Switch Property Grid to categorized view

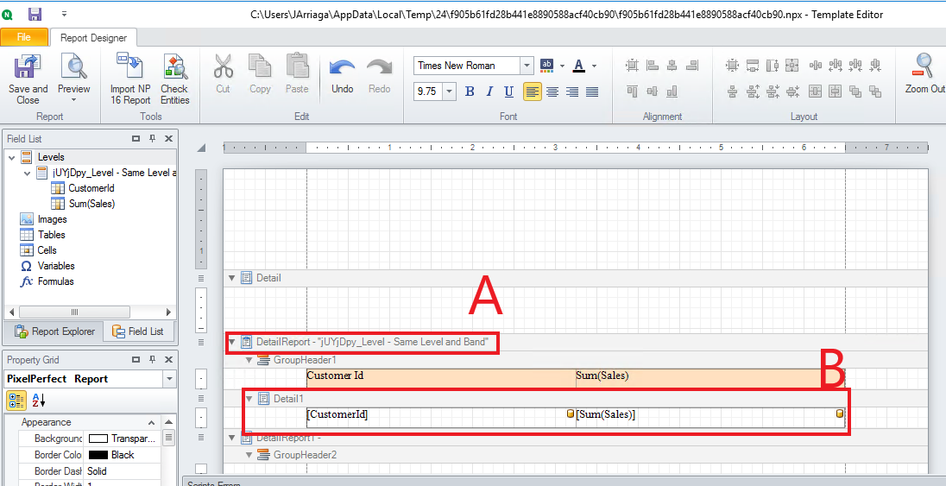pyautogui.click(x=16, y=401)
